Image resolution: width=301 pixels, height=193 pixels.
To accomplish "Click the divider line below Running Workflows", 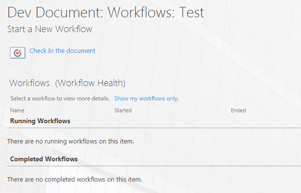I will pos(154,128).
